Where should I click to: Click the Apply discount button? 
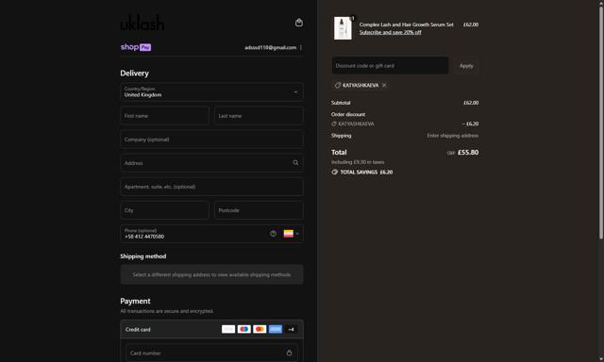(x=466, y=66)
